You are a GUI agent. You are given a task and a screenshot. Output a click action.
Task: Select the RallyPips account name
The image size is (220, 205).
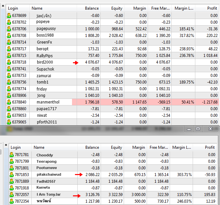[45, 56]
